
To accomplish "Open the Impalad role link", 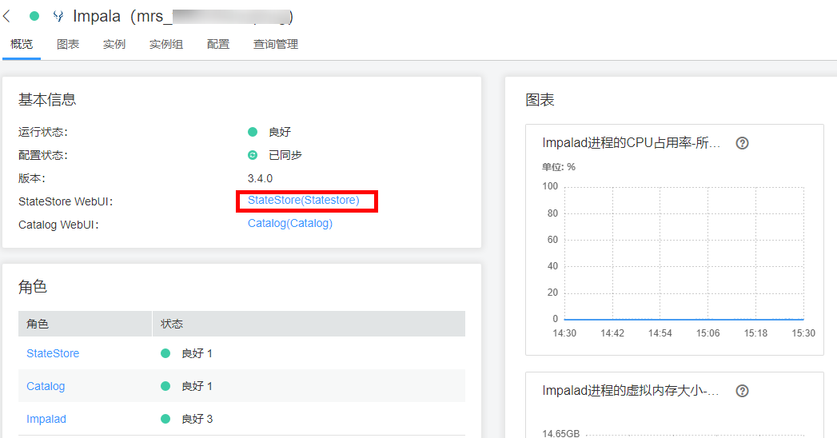I will click(x=46, y=420).
